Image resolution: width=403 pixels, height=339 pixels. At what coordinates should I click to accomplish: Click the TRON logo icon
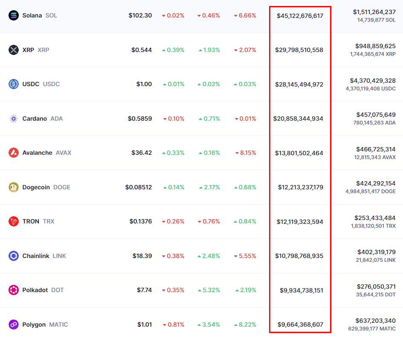[14, 221]
